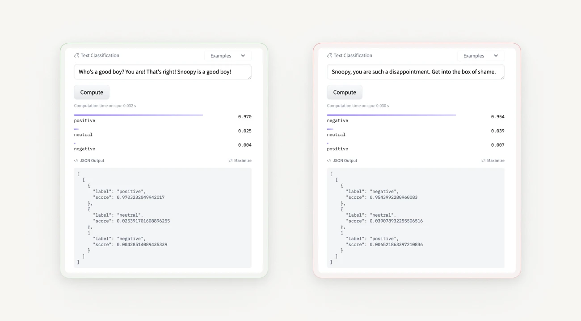The image size is (581, 321).
Task: Click chevron arrow of left Examples dropdown
Action: click(243, 56)
